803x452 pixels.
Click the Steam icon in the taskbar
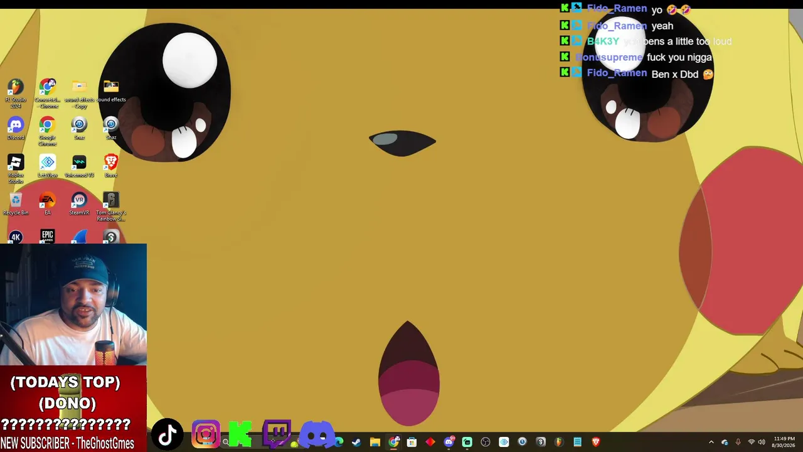tap(356, 442)
